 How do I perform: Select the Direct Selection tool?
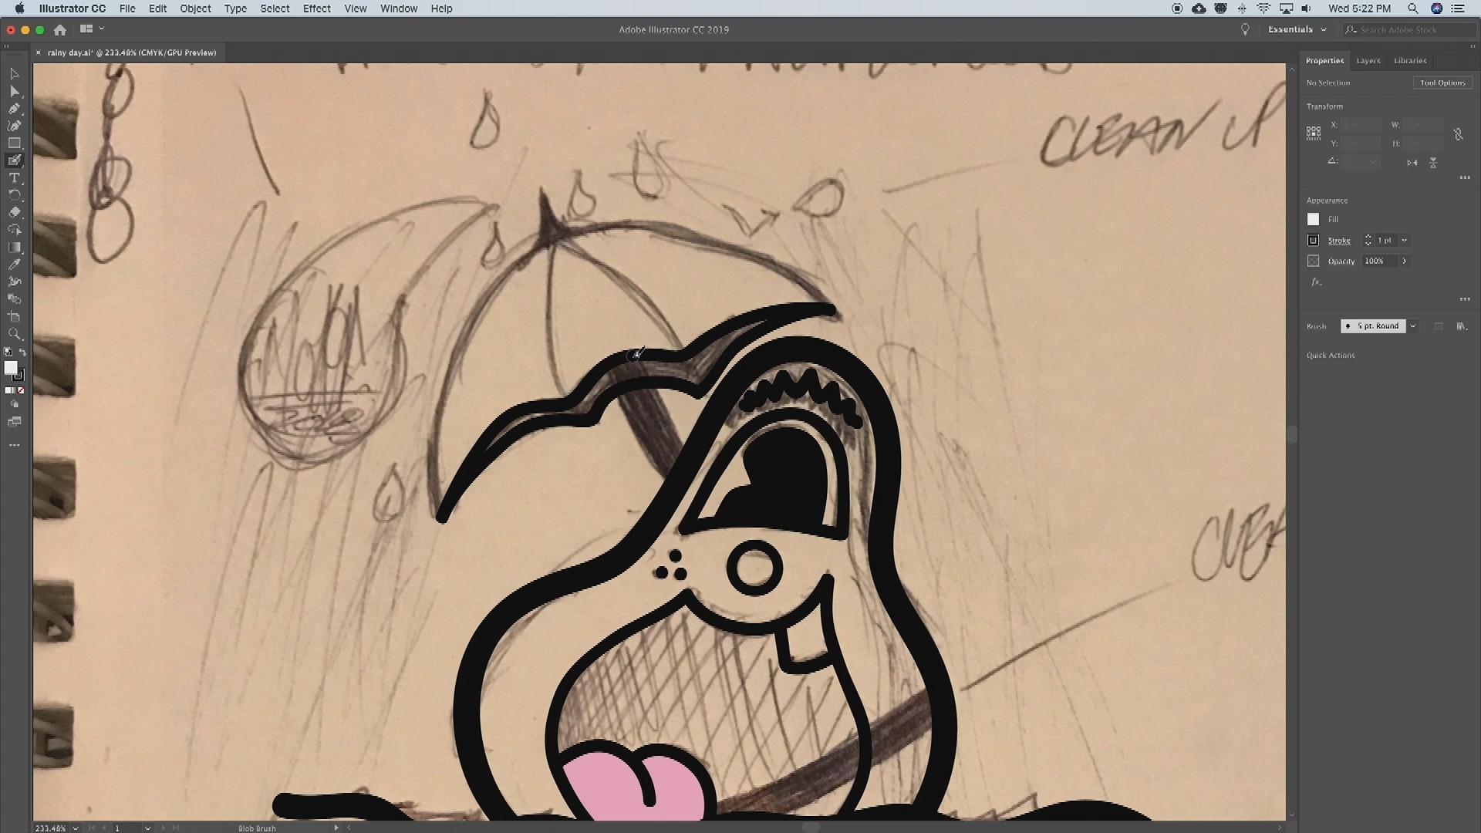coord(15,92)
